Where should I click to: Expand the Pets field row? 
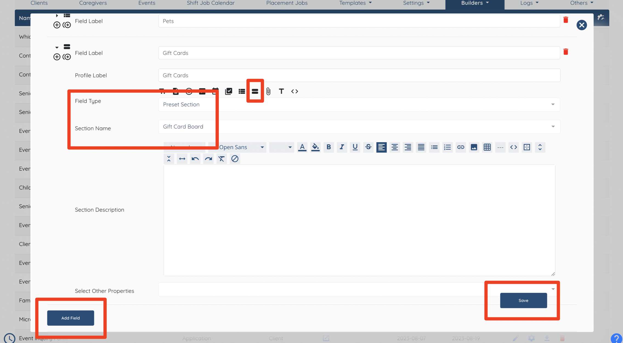click(57, 16)
